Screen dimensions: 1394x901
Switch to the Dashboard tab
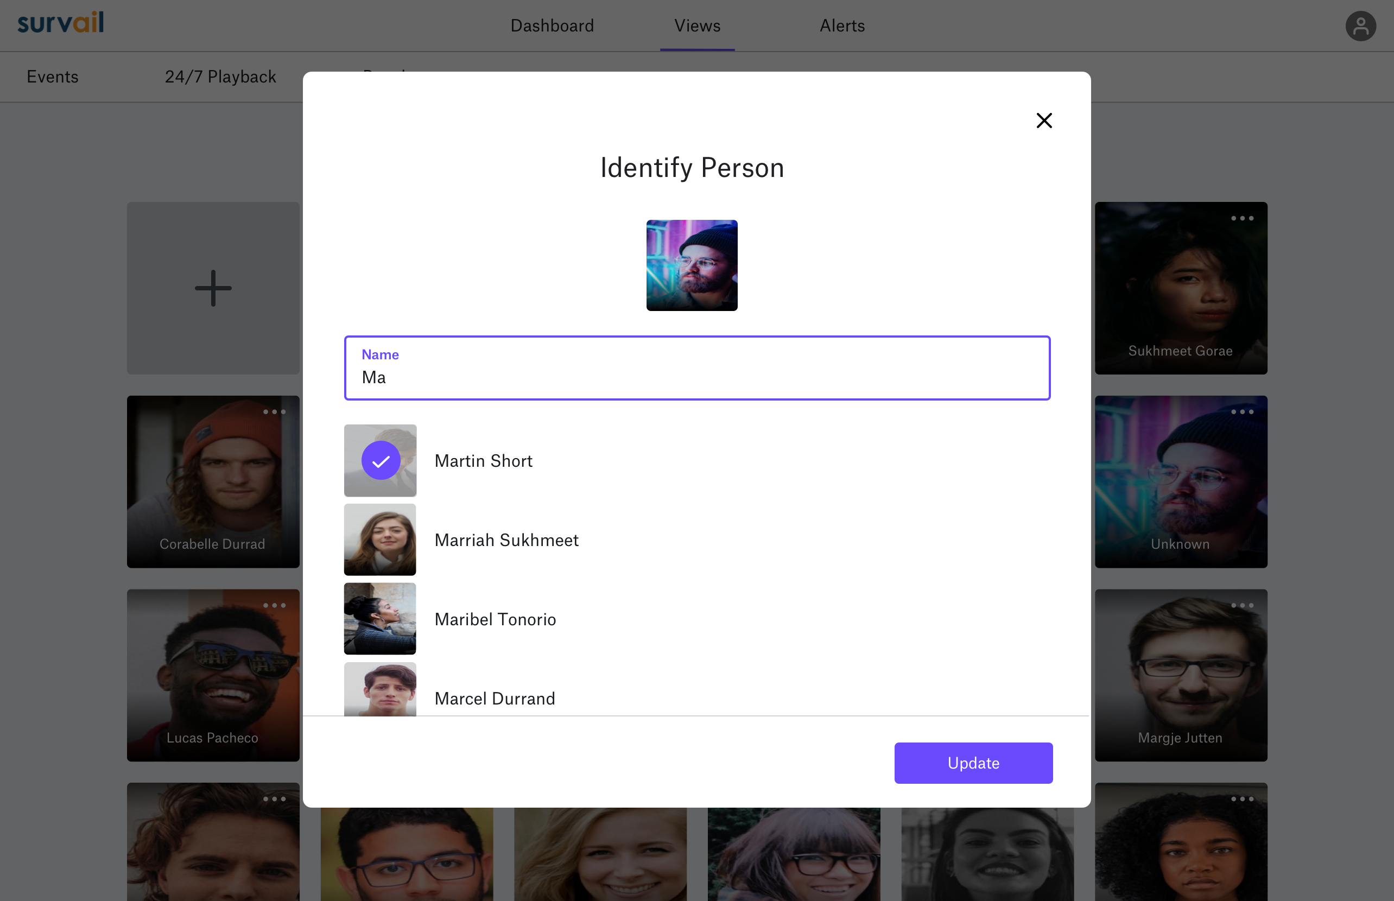click(552, 26)
